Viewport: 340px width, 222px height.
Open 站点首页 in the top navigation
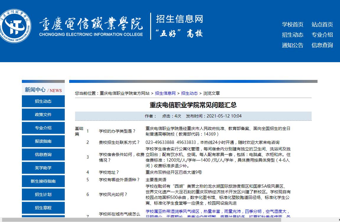tap(322, 25)
